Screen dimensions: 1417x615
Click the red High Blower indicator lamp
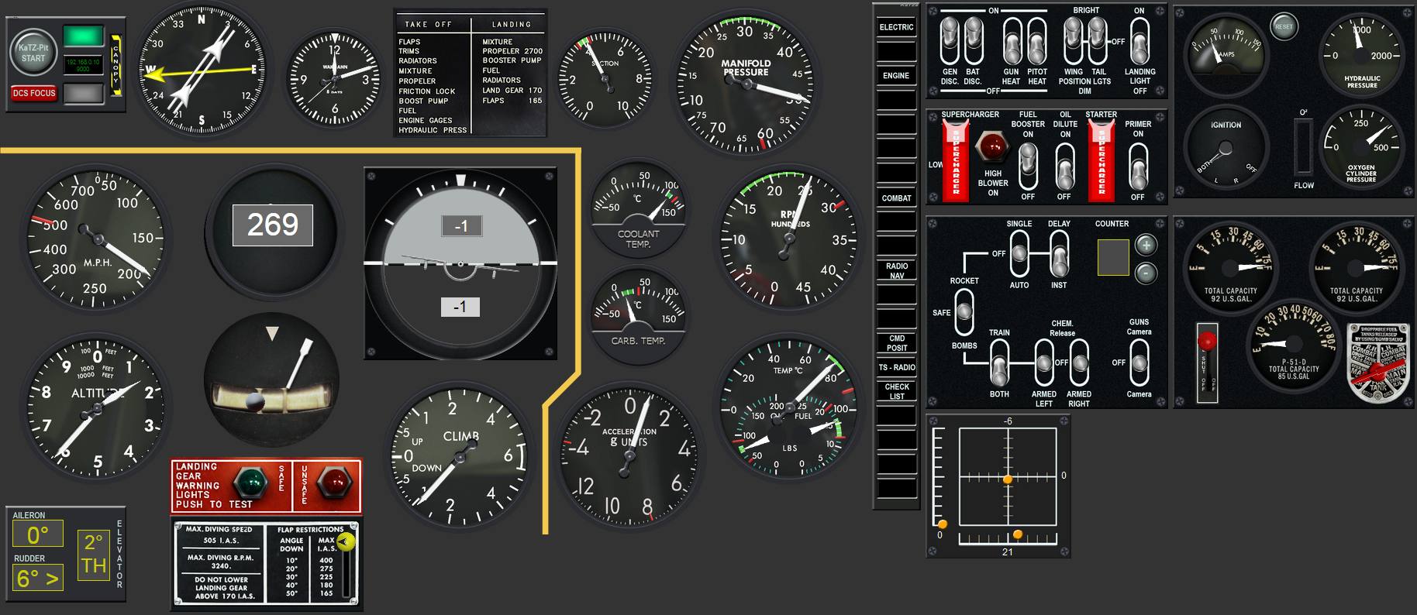point(992,146)
